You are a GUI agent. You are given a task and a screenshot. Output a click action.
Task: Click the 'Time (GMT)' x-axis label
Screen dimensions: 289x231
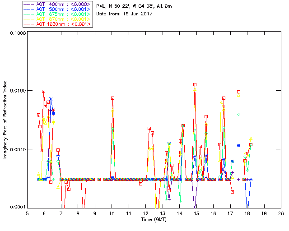154,219
